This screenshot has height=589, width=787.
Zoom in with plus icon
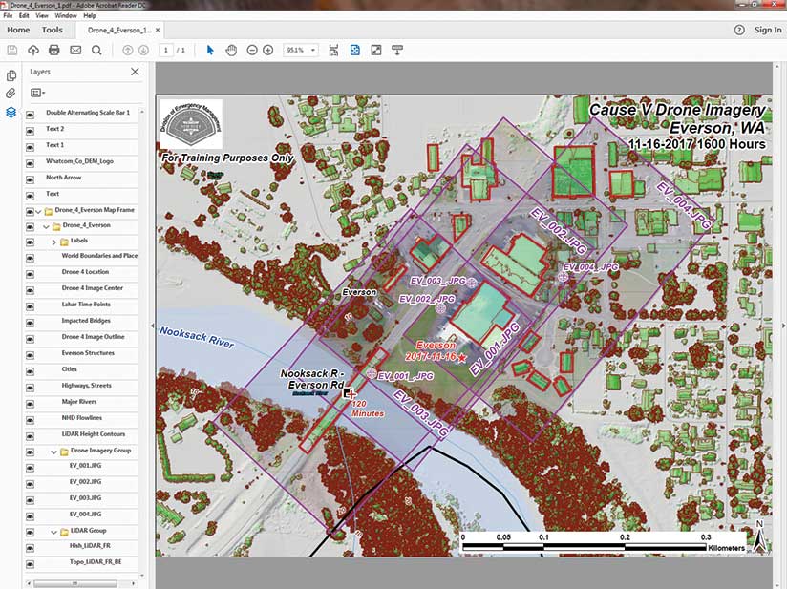(268, 51)
